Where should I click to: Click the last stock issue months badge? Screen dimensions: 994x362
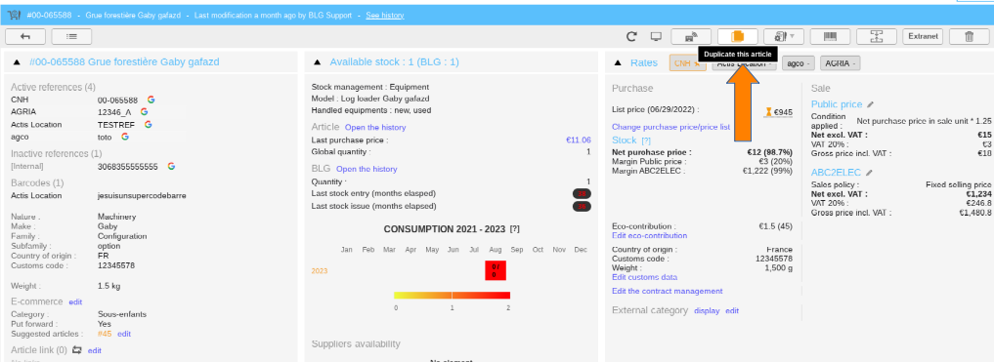[582, 206]
